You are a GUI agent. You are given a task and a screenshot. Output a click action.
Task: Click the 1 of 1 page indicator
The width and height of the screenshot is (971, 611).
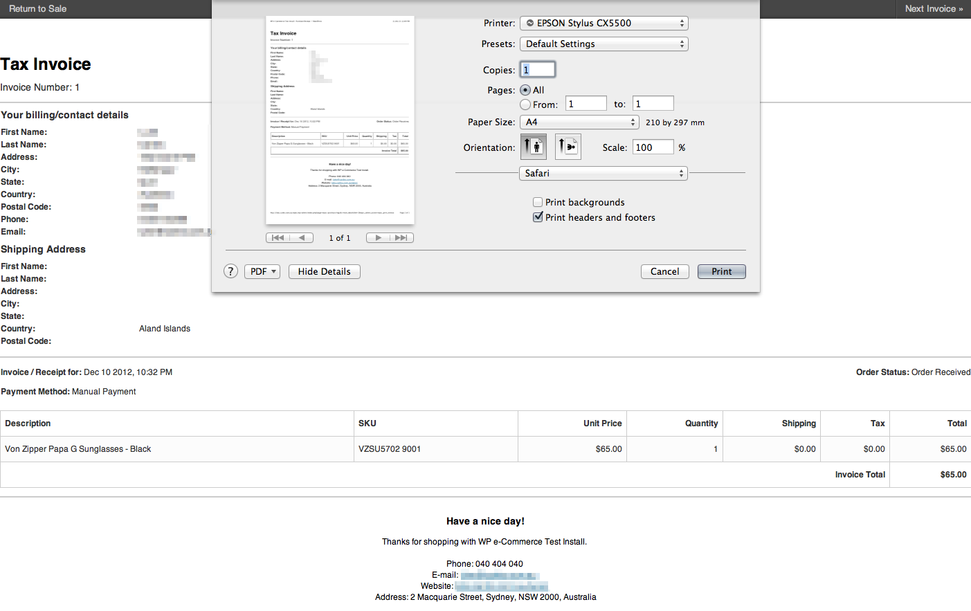[340, 238]
